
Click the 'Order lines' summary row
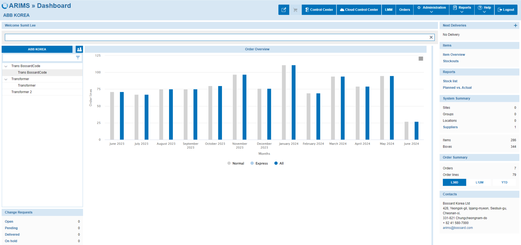(x=479, y=175)
